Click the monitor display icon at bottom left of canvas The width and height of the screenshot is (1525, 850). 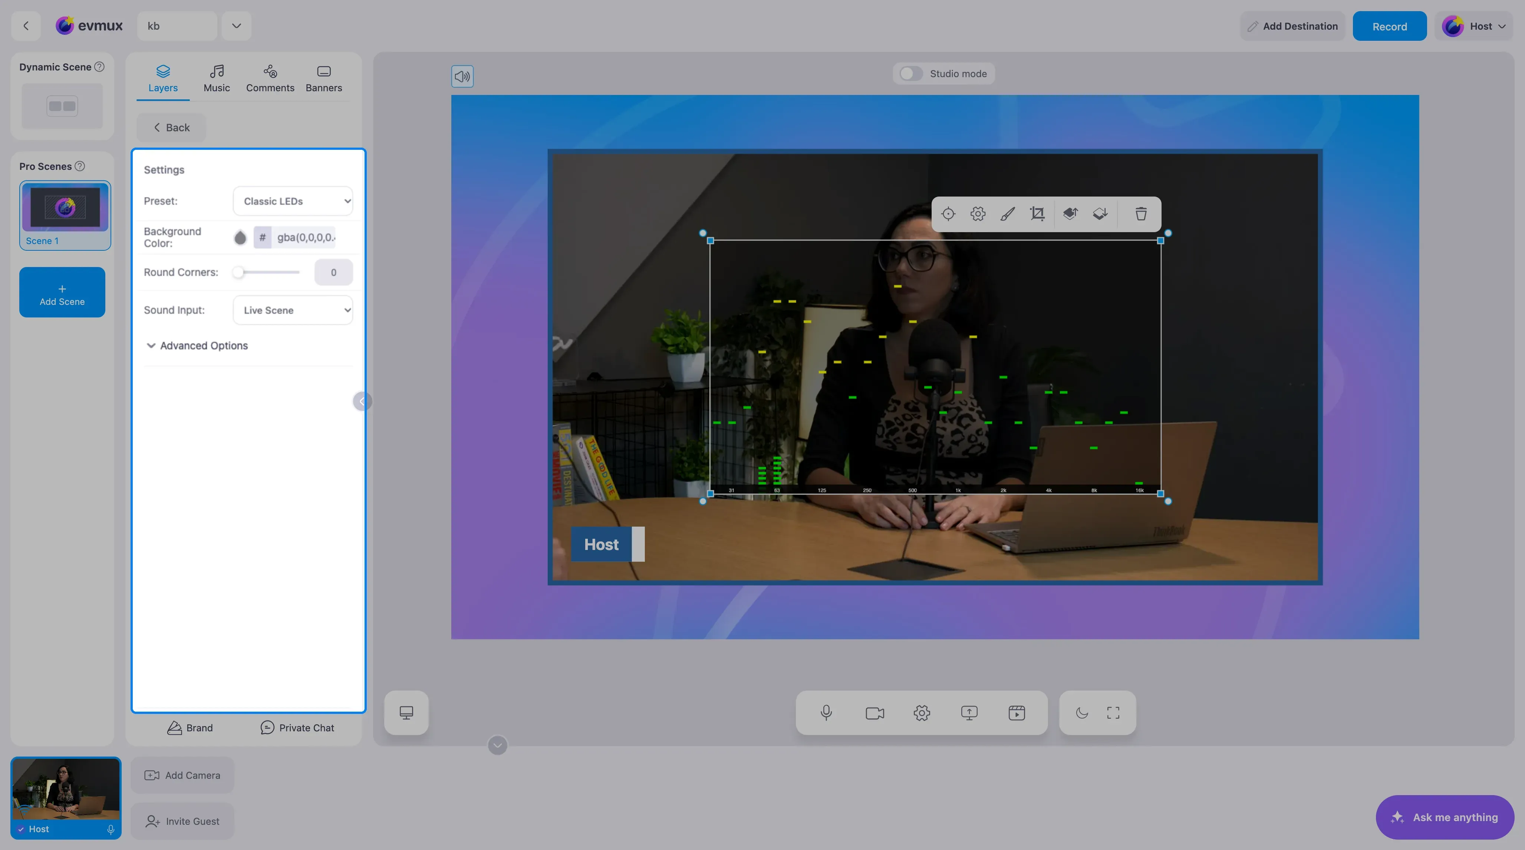pyautogui.click(x=406, y=713)
